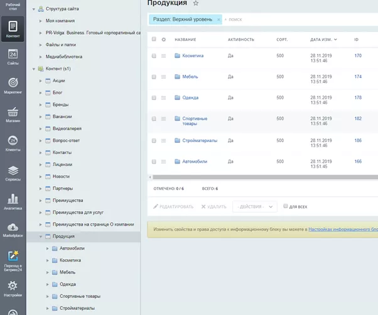Add Продукция page to favorites star

point(196,3)
